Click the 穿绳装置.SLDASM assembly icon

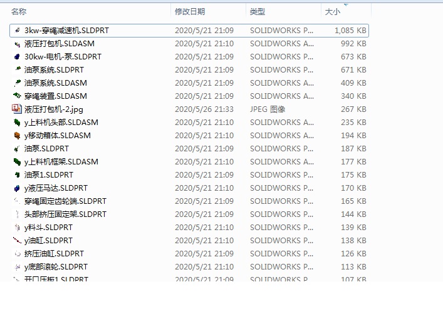pyautogui.click(x=17, y=96)
